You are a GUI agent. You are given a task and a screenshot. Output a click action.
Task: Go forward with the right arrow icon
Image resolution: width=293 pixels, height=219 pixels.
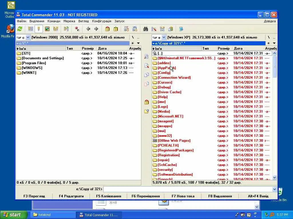96,29
